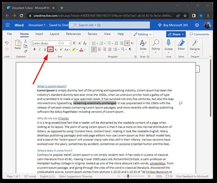Viewport: 217px width, 183px height.
Task: Click Search (Alt + Q) box
Action: [x=109, y=25]
